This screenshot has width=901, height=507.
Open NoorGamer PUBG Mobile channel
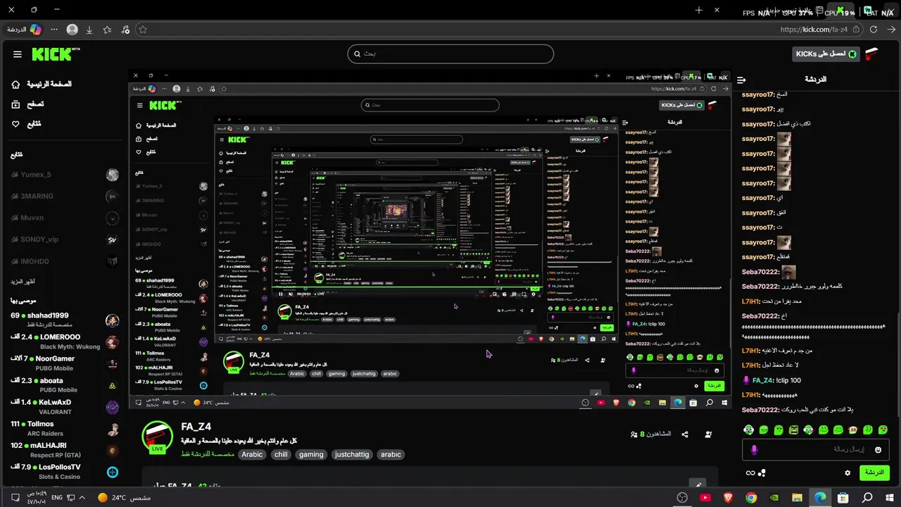click(64, 363)
